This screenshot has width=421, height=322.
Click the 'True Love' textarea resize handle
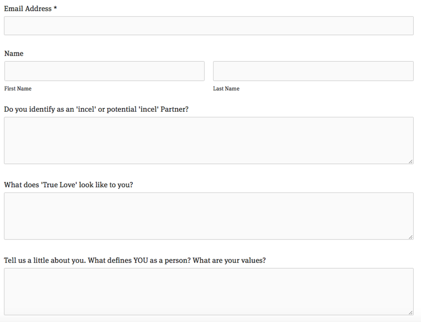(x=411, y=237)
